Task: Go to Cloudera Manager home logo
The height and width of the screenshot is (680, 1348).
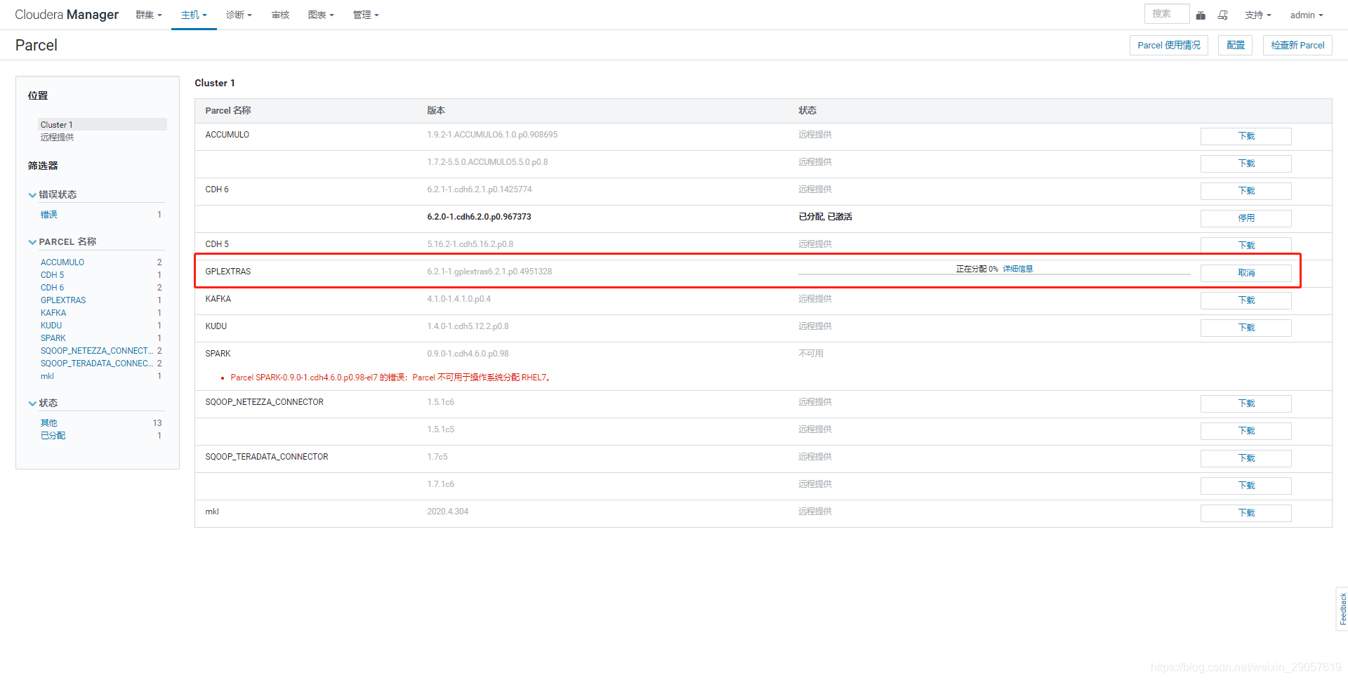Action: pyautogui.click(x=67, y=15)
